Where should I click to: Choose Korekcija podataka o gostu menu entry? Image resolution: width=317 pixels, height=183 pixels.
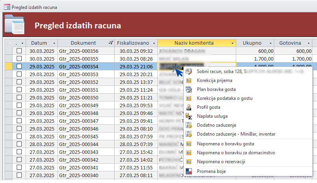coord(225,98)
